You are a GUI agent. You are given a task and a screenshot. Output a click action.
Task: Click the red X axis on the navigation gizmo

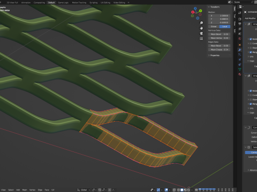[193, 12]
